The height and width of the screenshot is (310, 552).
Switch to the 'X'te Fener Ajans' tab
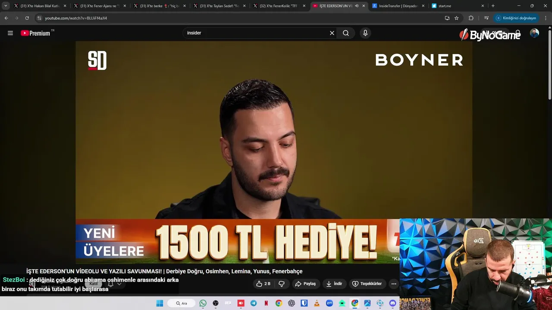[99, 6]
